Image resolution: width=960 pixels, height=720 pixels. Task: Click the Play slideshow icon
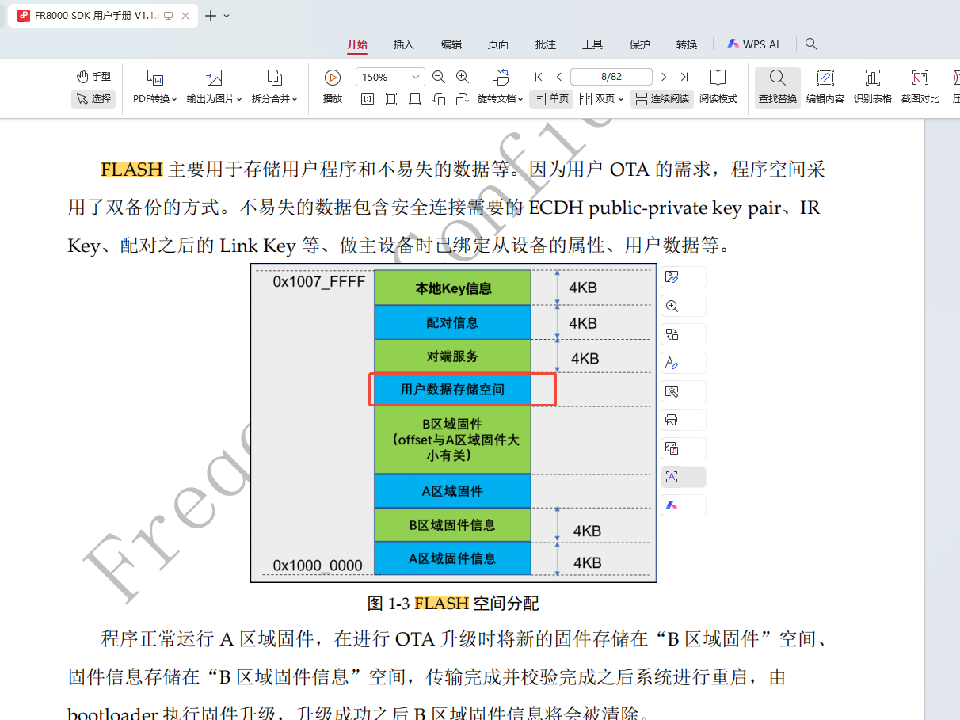point(333,87)
